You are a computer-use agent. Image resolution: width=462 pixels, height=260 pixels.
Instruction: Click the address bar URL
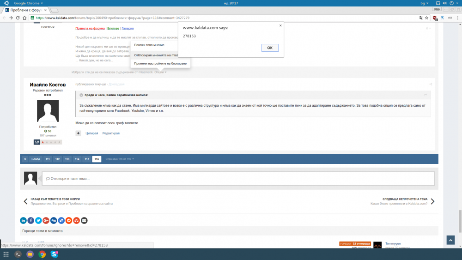tap(113, 18)
